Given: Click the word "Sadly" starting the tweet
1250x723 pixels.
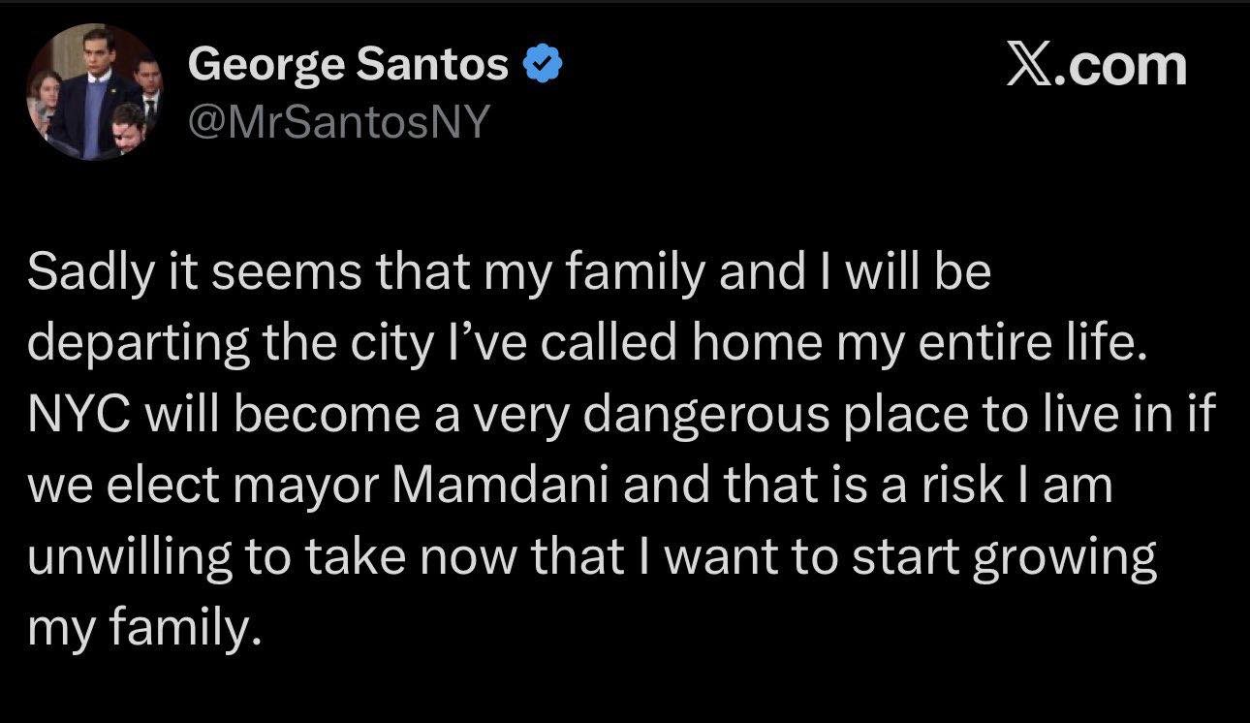Looking at the screenshot, I should (84, 273).
